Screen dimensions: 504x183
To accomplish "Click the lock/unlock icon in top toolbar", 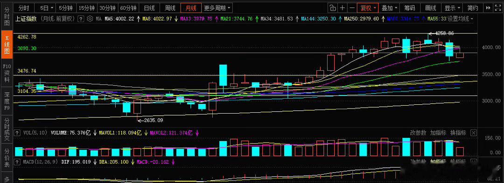I will coord(333,8).
